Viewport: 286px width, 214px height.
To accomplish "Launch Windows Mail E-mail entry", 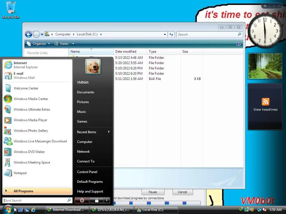I will (37, 76).
